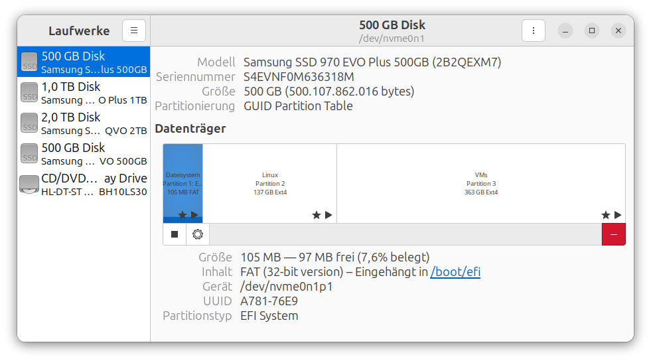
Task: Unmount the selected partition with the stop button
Action: [175, 234]
